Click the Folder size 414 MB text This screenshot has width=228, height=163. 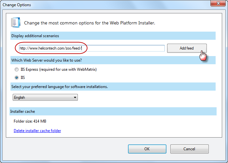(30, 121)
